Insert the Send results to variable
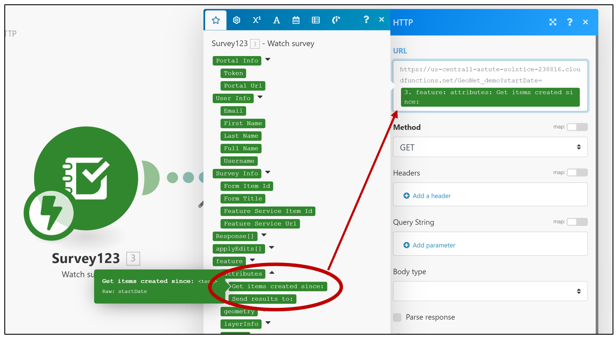 pos(262,298)
